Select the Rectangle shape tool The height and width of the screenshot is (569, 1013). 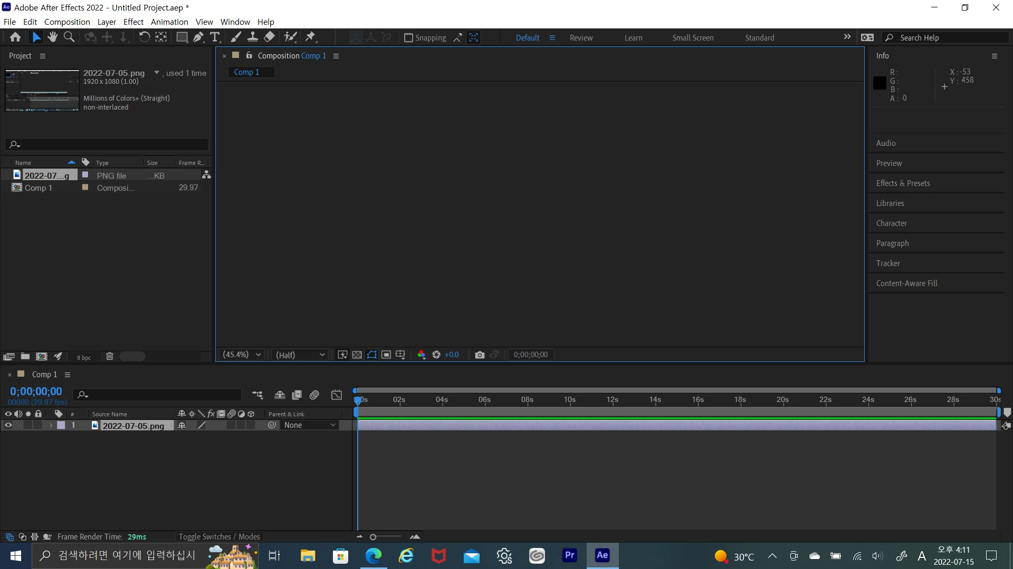[x=181, y=37]
